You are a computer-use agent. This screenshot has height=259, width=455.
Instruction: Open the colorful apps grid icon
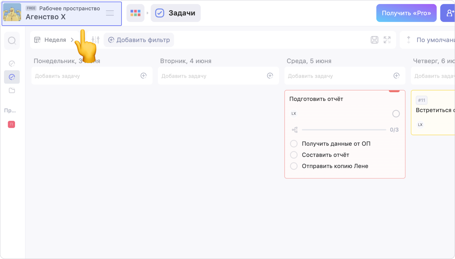pyautogui.click(x=135, y=13)
